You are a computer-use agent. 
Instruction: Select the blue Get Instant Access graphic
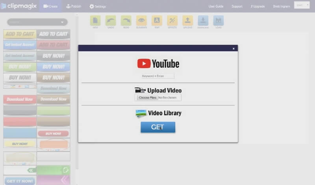tap(20, 45)
